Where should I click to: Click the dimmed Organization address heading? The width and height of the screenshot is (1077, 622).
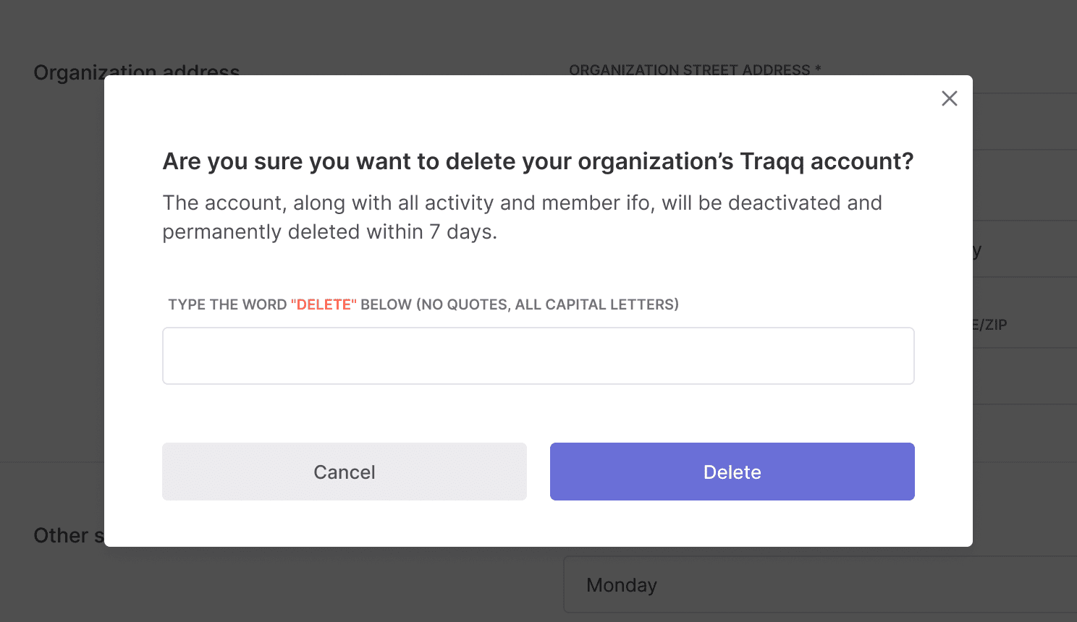(137, 72)
